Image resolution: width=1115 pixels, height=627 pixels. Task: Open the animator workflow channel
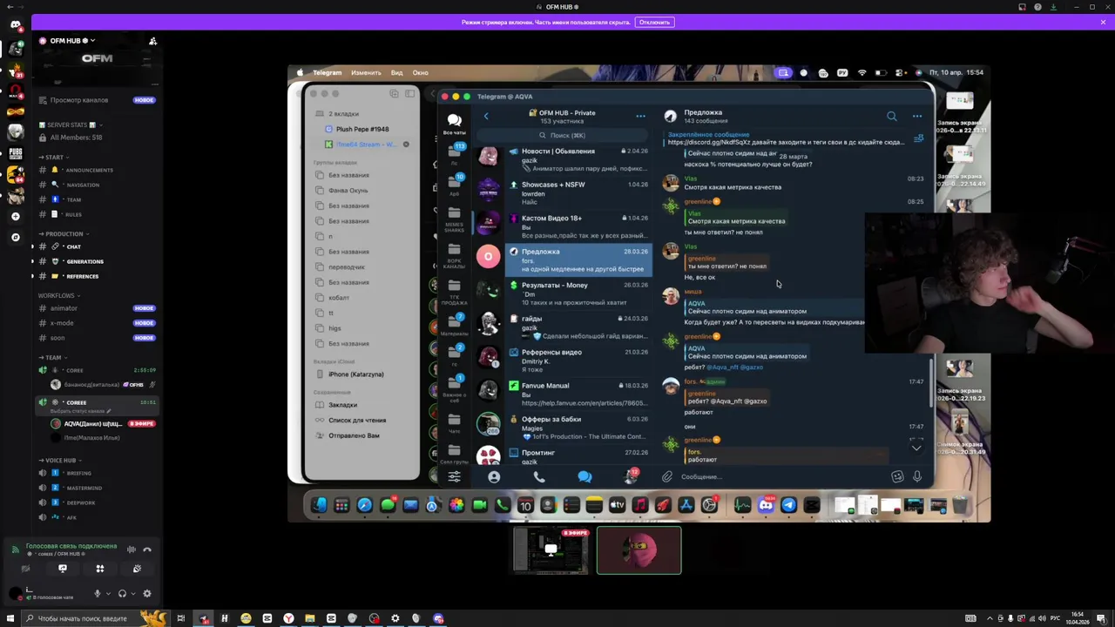(x=96, y=308)
